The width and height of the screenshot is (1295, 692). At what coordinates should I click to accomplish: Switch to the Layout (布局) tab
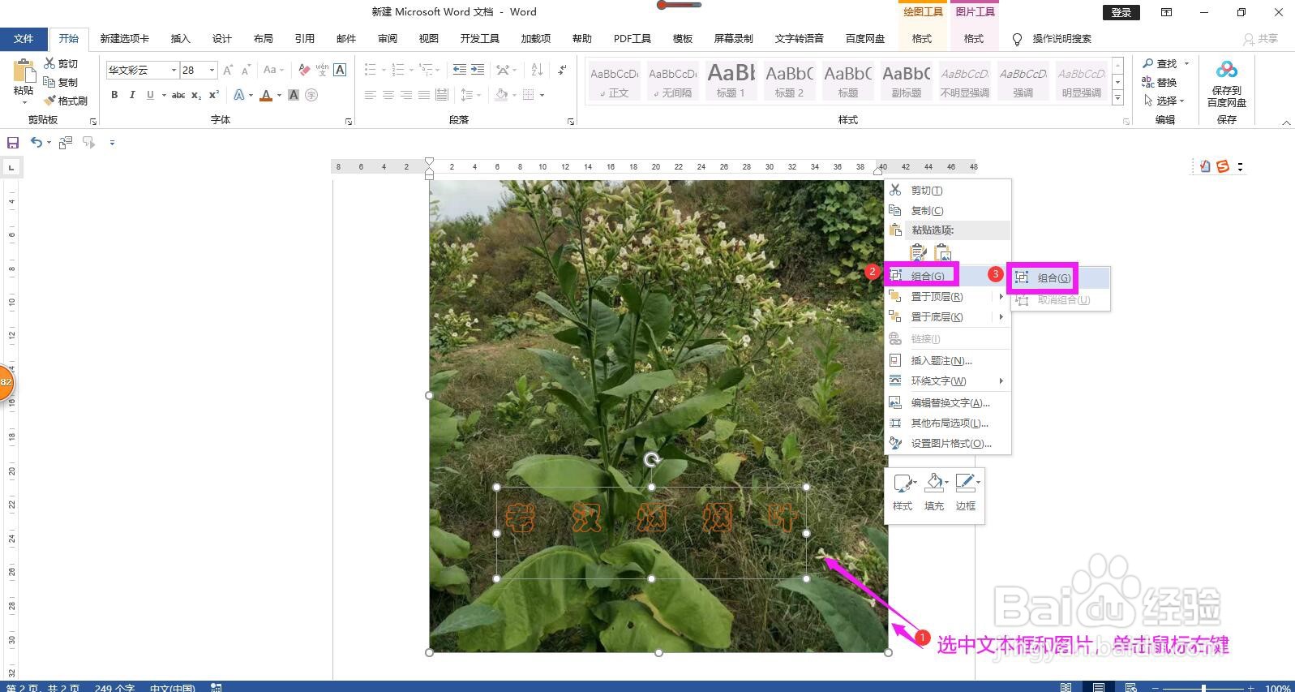point(263,39)
